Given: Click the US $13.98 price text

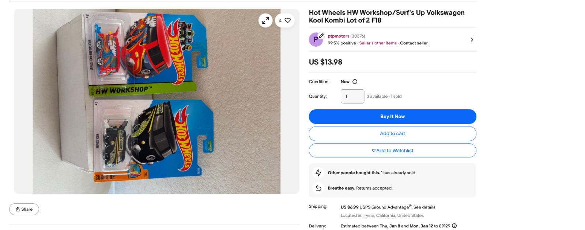Looking at the screenshot, I should [x=325, y=62].
